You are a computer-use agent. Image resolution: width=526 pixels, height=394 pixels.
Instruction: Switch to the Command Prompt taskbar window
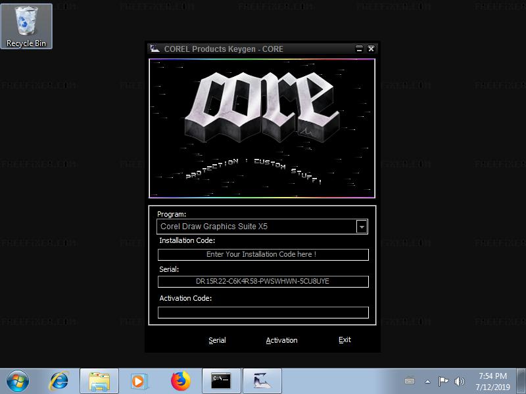coord(221,381)
